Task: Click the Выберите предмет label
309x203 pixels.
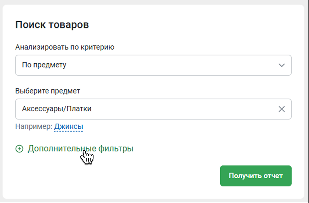Action: [48, 91]
